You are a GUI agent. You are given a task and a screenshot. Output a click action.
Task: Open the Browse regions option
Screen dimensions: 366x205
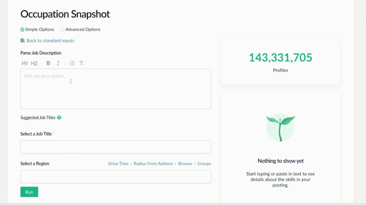[x=185, y=164]
